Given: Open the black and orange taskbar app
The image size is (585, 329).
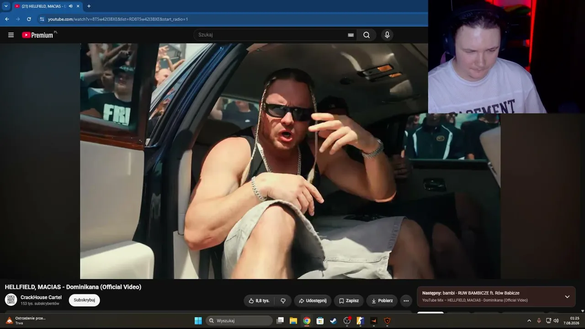Looking at the screenshot, I should pos(374,321).
